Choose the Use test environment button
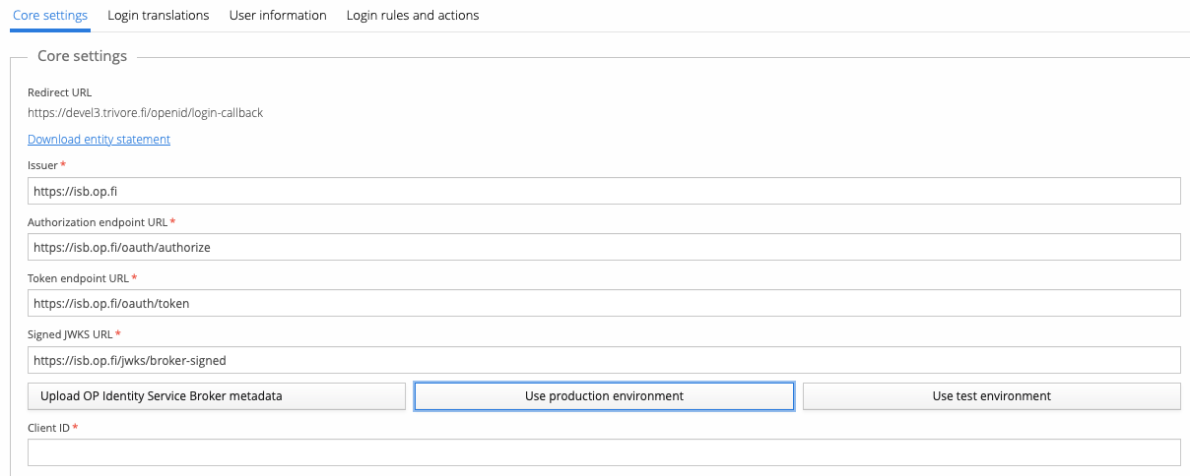Image resolution: width=1190 pixels, height=476 pixels. coord(991,396)
